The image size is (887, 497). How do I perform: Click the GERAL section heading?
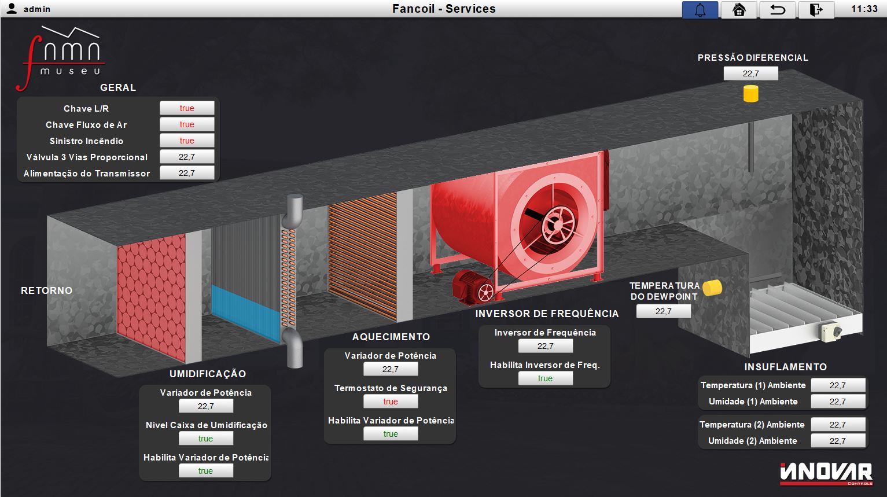[x=118, y=87]
